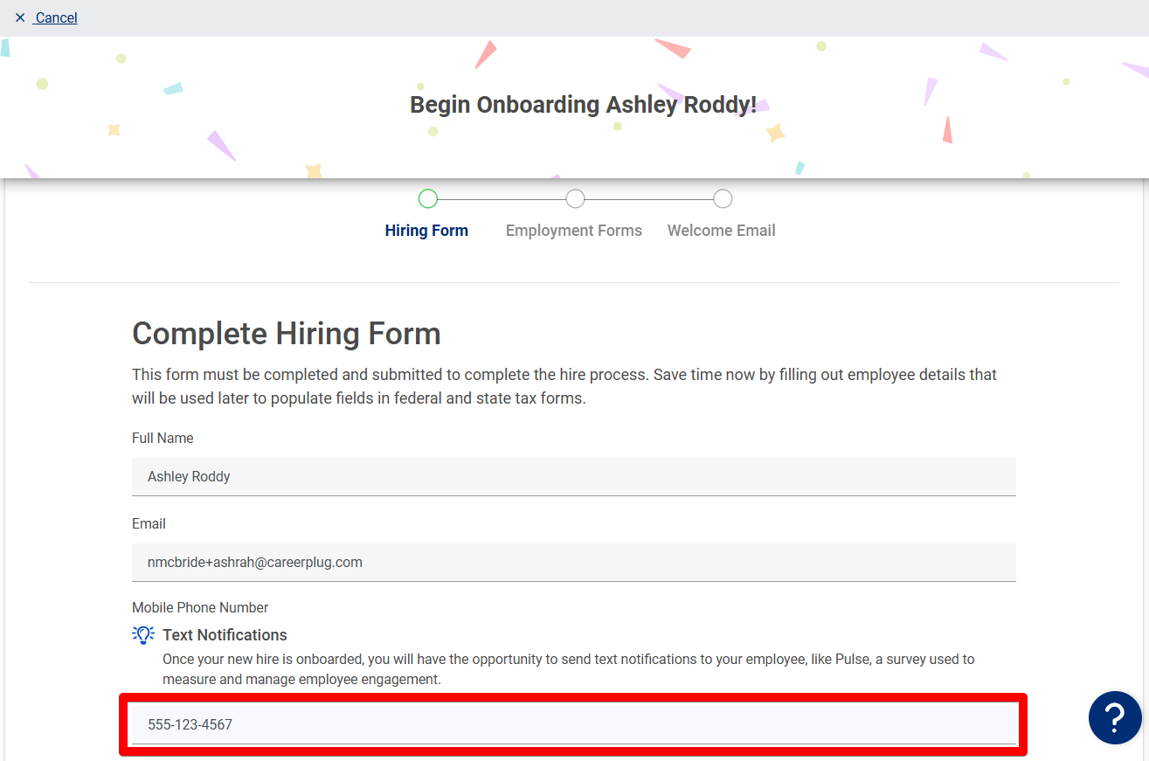Viewport: 1149px width, 761px height.
Task: Click the green Hiring Form step circle
Action: click(427, 198)
